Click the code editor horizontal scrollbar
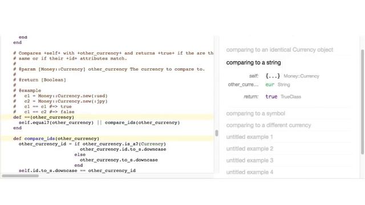The height and width of the screenshot is (205, 365). click(x=21, y=176)
